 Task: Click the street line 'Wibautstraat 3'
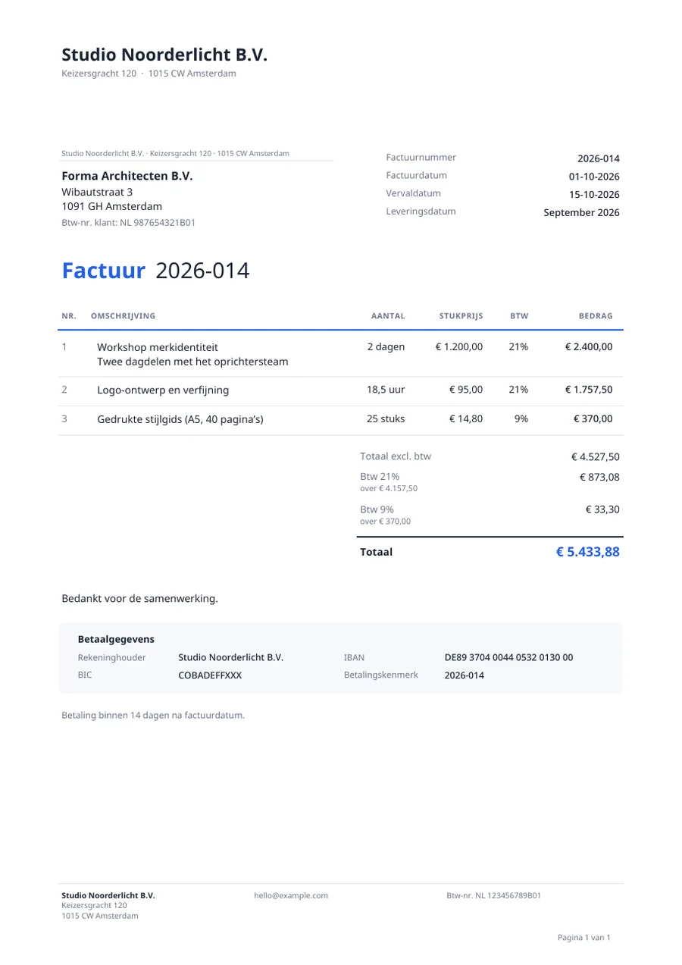(x=97, y=192)
